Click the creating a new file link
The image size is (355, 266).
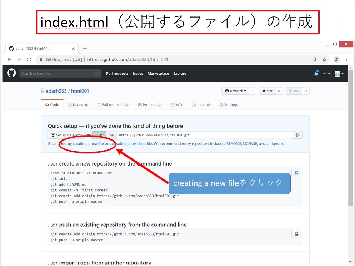88,144
